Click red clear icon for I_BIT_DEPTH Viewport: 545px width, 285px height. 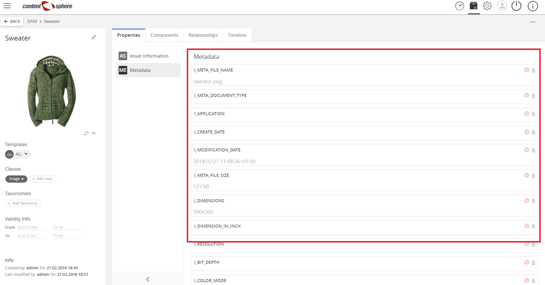pos(527,262)
